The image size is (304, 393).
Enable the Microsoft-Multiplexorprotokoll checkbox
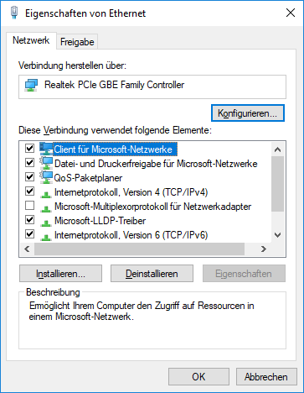[29, 206]
